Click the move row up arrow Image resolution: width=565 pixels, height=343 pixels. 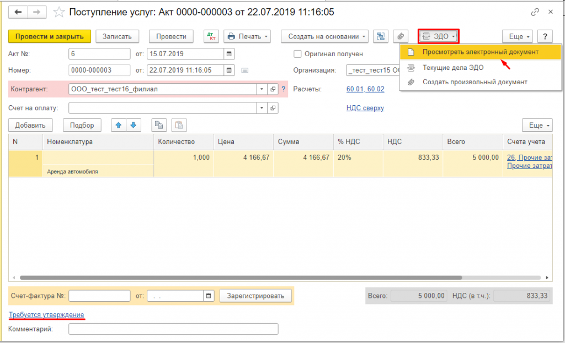pyautogui.click(x=118, y=125)
